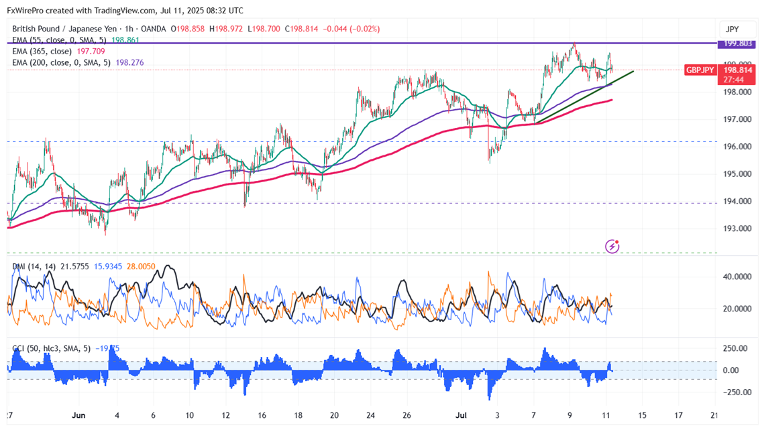The image size is (762, 428).
Task: Select the CCI (50, hlc3, SMA, 5) legend
Action: pyautogui.click(x=52, y=348)
